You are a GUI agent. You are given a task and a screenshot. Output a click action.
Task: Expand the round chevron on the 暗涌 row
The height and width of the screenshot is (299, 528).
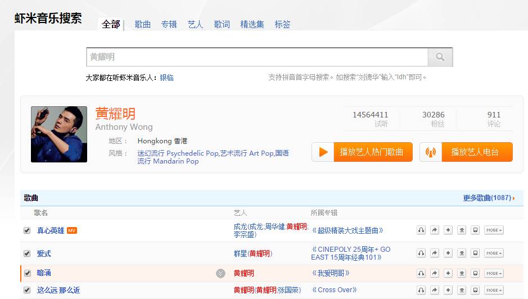click(x=220, y=273)
